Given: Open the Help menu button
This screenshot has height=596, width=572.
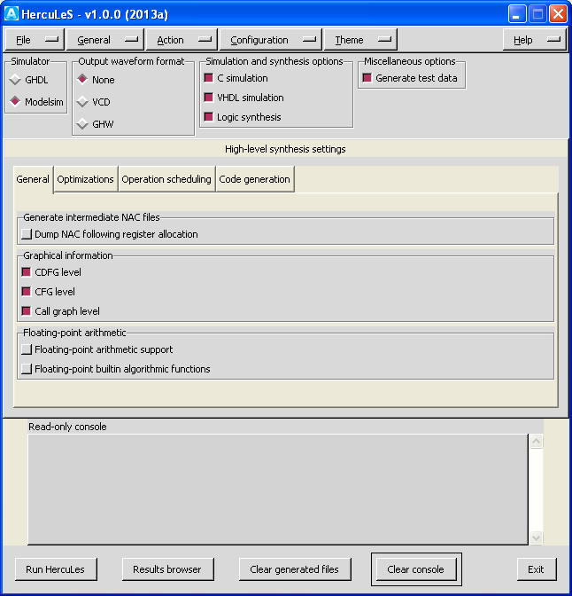Looking at the screenshot, I should (534, 40).
